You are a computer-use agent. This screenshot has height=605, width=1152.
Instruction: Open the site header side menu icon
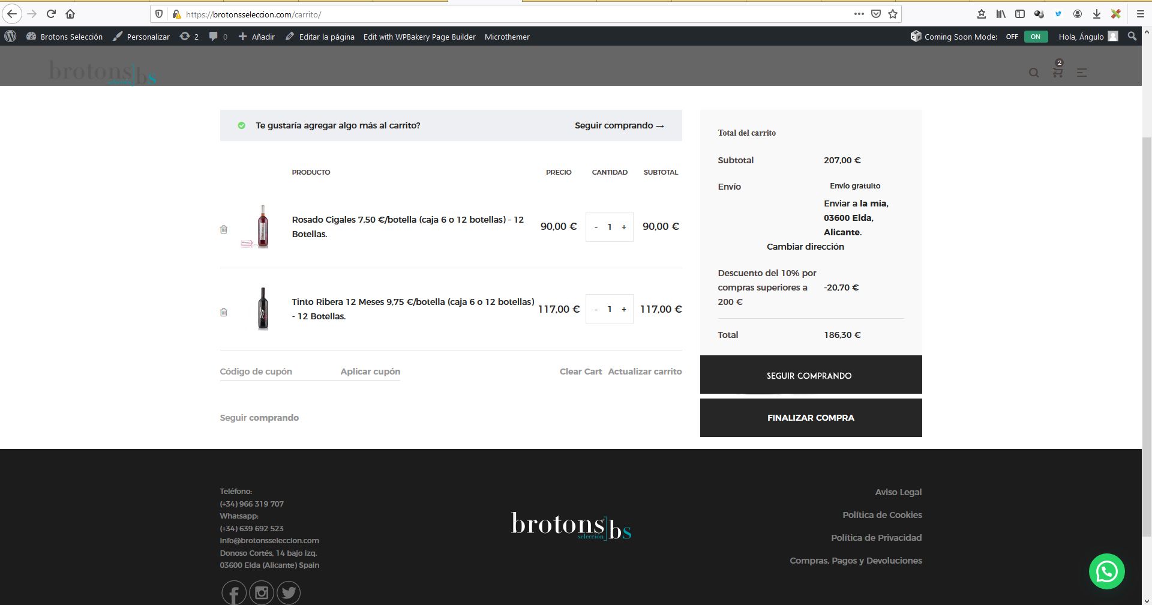click(x=1082, y=73)
